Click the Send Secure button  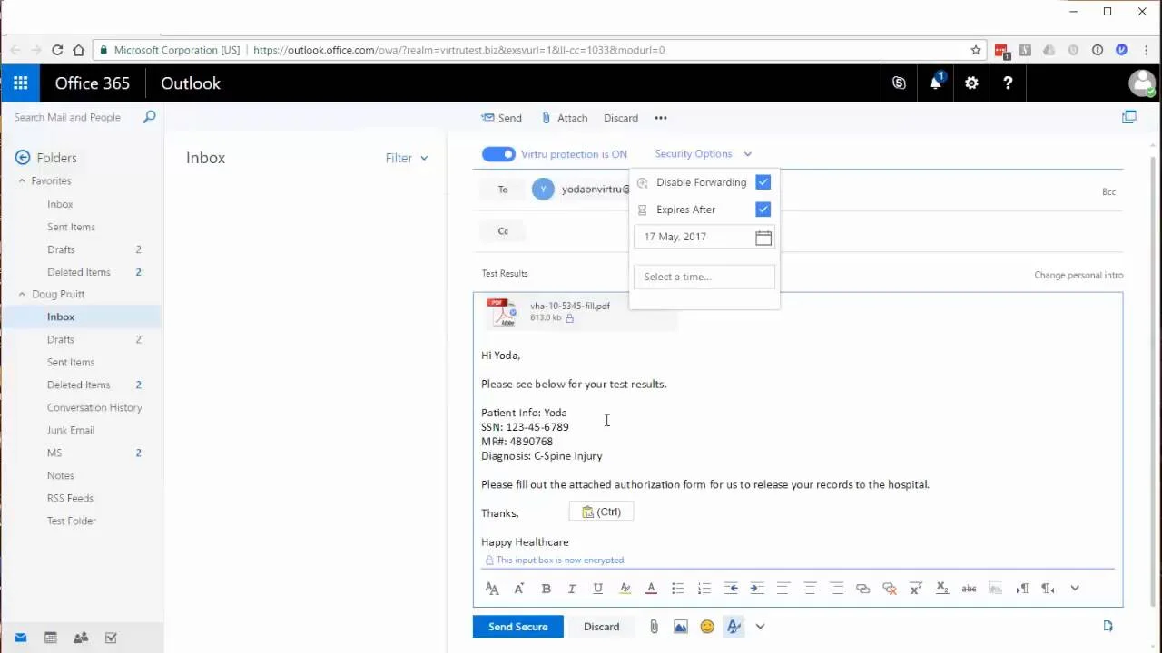[x=517, y=627]
